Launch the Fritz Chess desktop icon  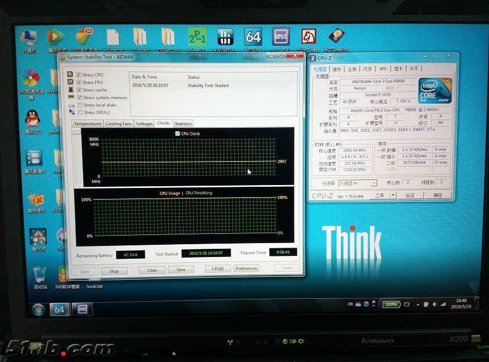[x=308, y=38]
